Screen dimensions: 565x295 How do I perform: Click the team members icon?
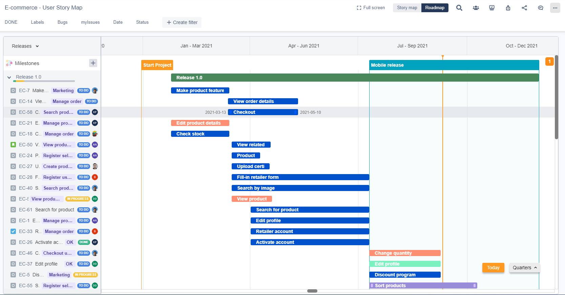(x=476, y=8)
